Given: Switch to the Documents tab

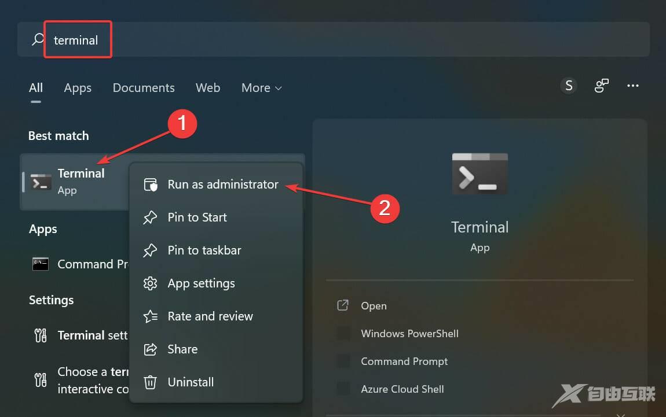Looking at the screenshot, I should coord(144,88).
